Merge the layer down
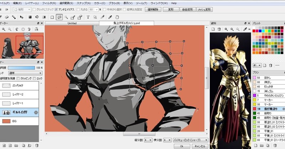The height and width of the screenshot is (149, 285). tap(30, 145)
